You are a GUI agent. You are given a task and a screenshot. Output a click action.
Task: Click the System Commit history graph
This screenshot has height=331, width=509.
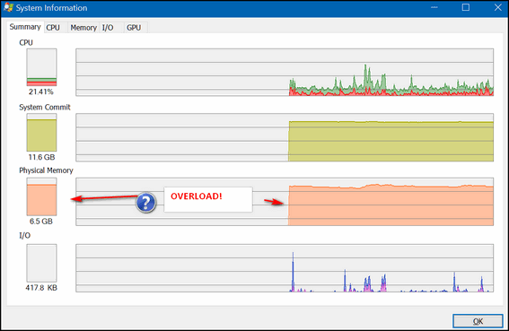pyautogui.click(x=285, y=137)
